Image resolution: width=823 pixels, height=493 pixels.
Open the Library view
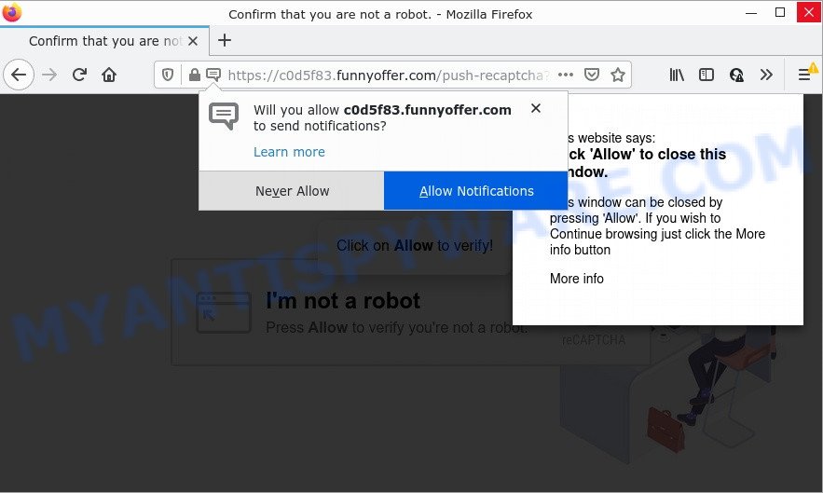click(677, 75)
